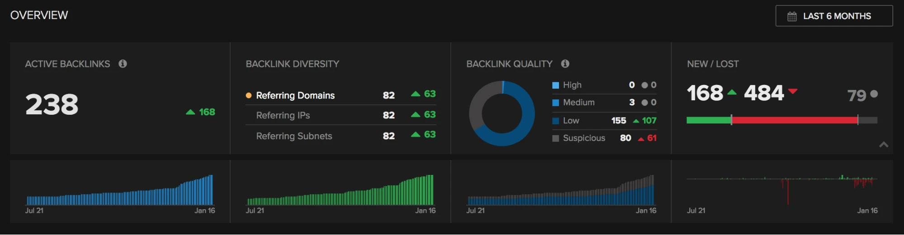Select the Referring Subnets row
The height and width of the screenshot is (235, 904).
294,136
